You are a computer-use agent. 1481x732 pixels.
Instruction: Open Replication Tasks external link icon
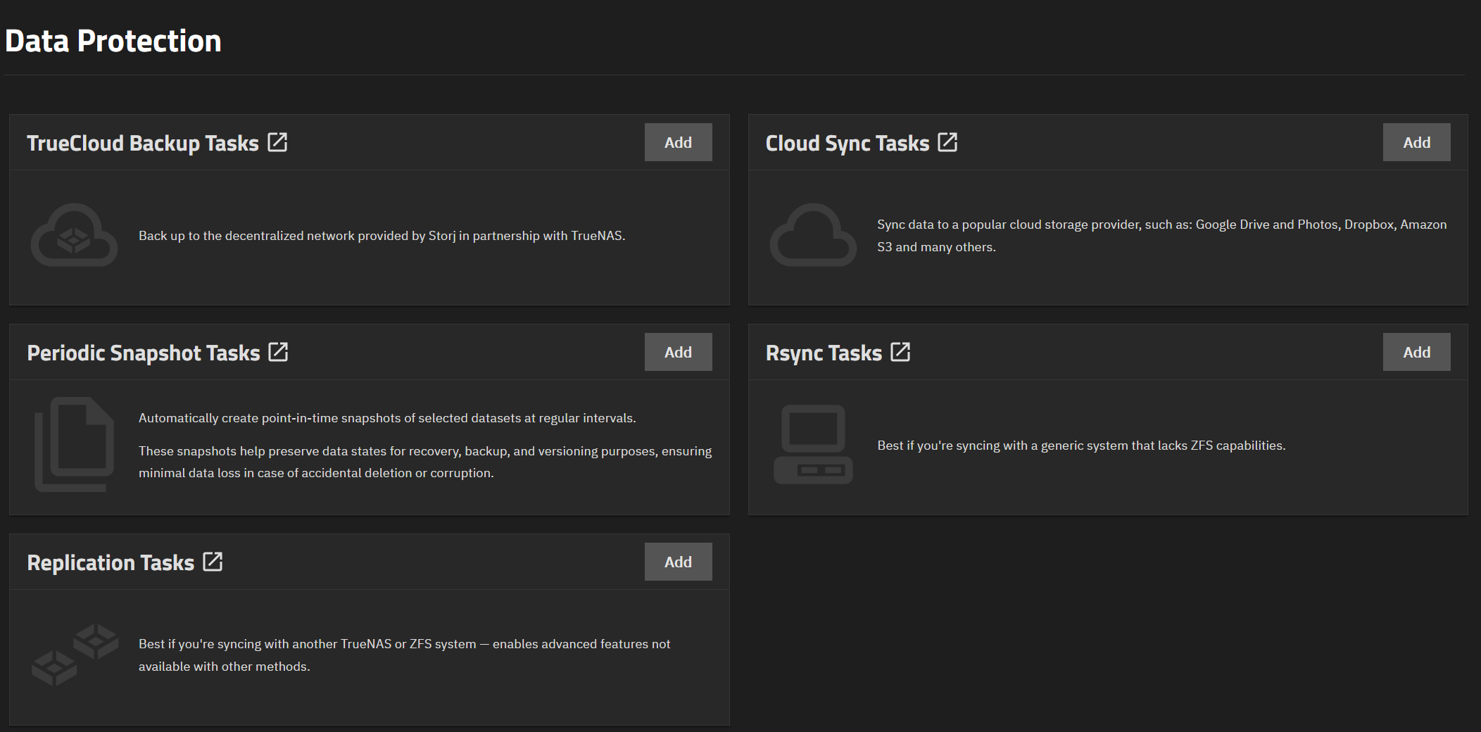pyautogui.click(x=213, y=561)
